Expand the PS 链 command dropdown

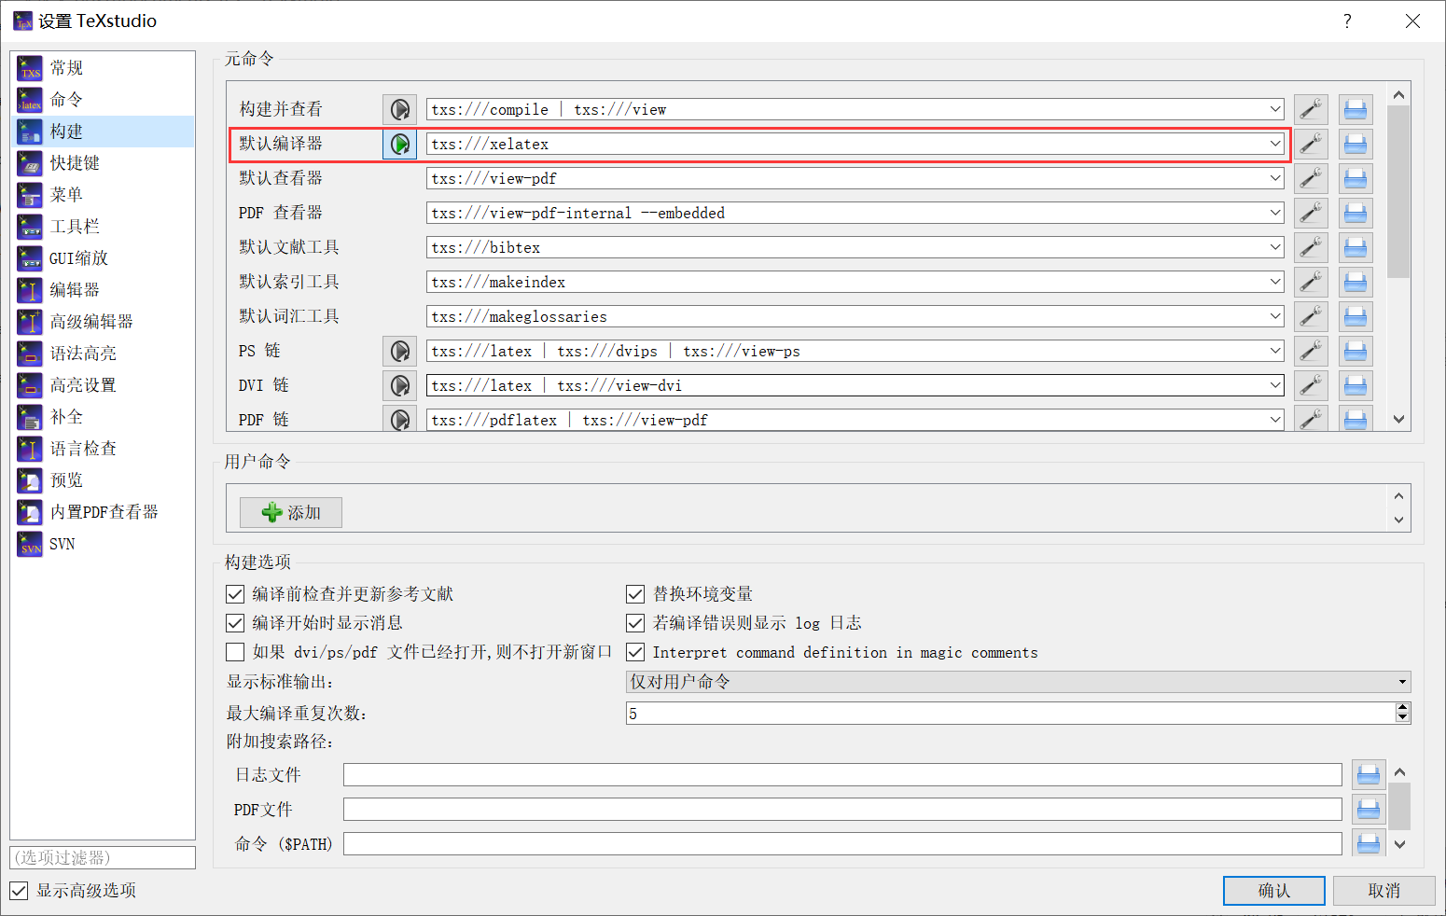(1274, 351)
